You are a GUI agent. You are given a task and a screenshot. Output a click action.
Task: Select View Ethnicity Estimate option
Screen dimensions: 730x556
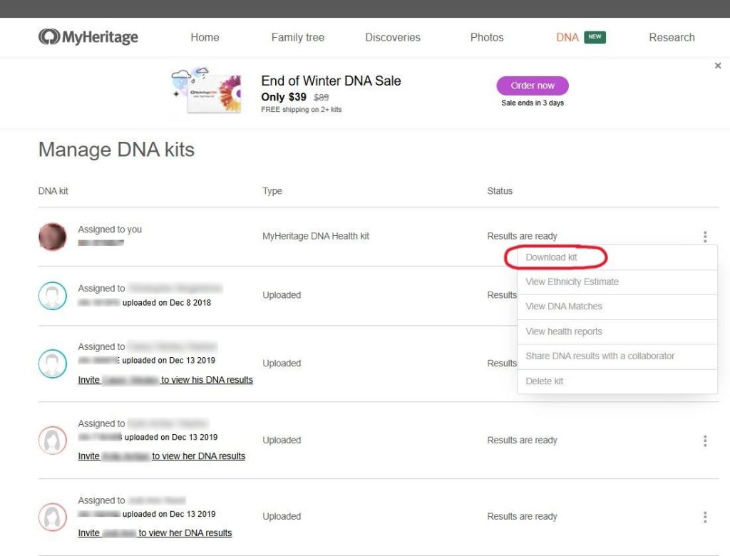572,282
